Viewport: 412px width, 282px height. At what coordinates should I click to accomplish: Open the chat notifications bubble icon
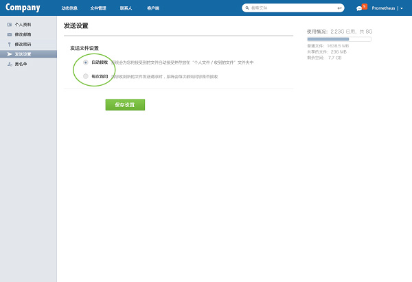point(359,9)
